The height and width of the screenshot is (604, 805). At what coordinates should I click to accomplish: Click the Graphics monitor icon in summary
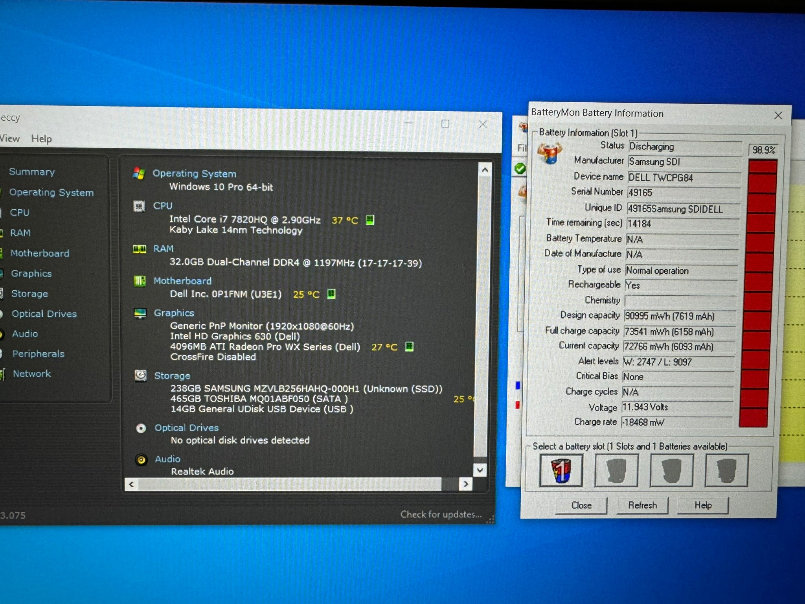point(140,313)
